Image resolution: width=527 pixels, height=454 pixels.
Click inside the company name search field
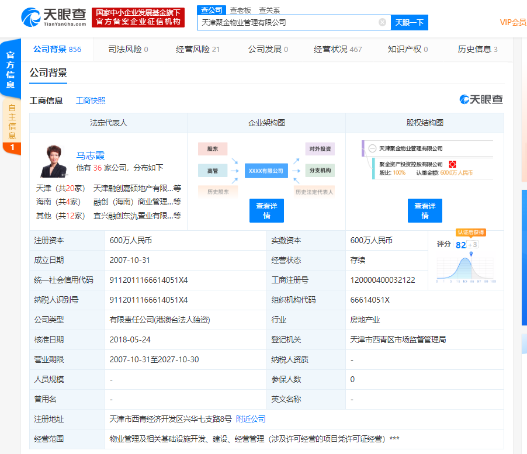click(x=286, y=23)
